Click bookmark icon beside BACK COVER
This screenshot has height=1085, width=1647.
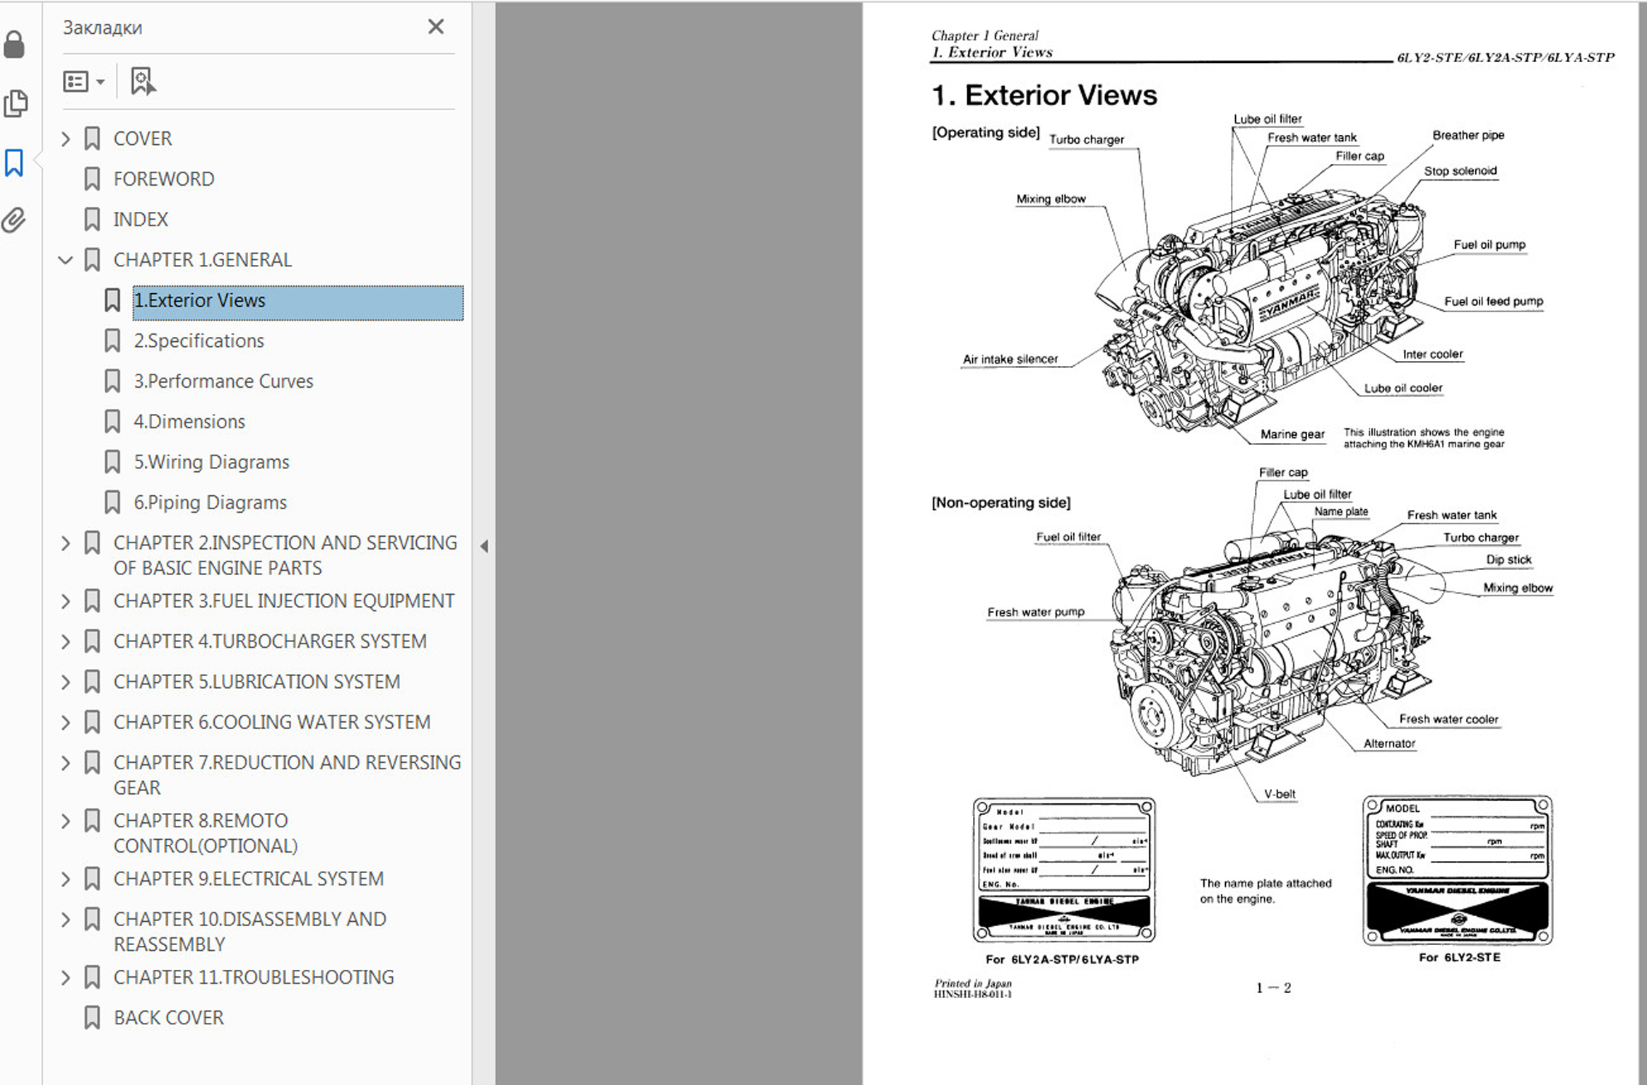click(x=92, y=1018)
